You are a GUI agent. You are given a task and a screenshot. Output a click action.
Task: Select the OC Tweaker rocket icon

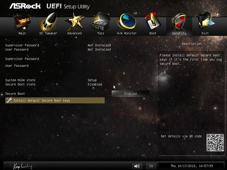pos(48,22)
